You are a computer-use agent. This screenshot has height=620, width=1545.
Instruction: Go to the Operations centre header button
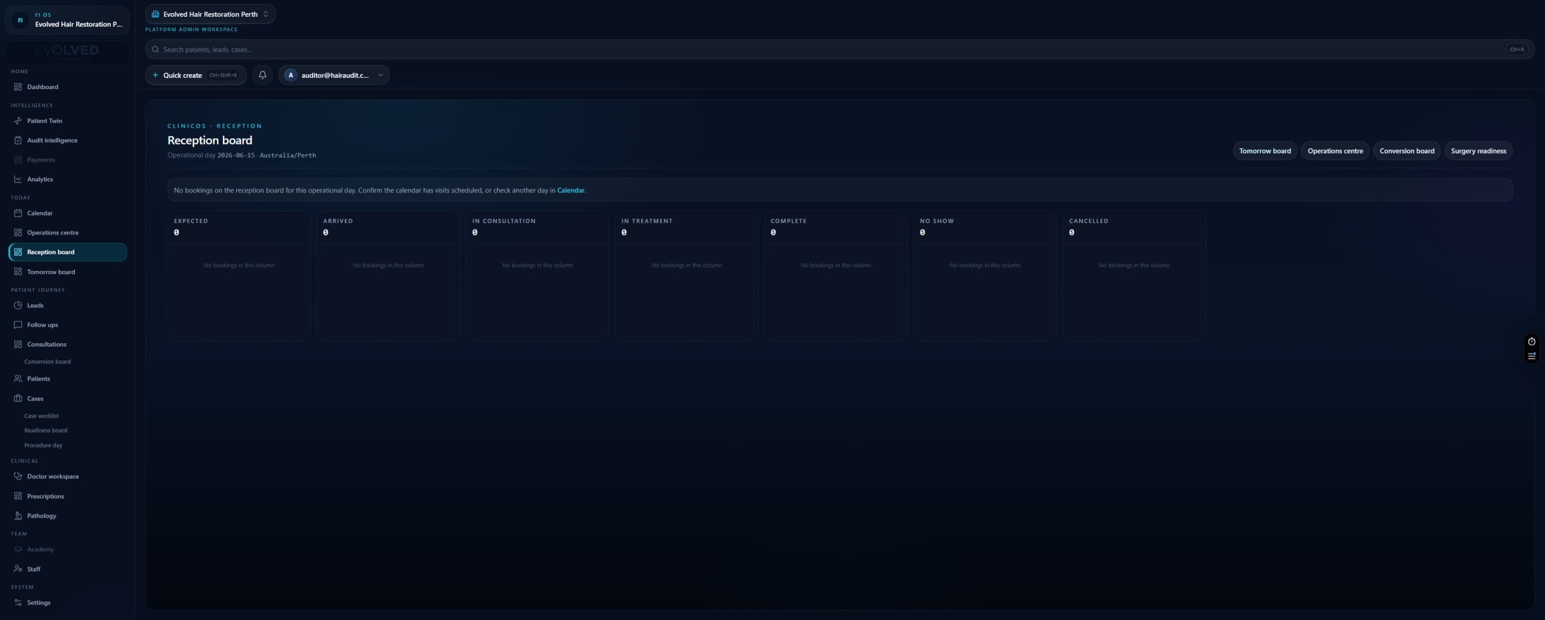[1335, 151]
